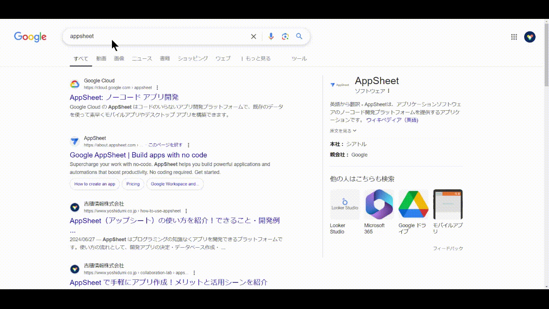Open Google Lens image search icon
The image size is (549, 309).
(x=285, y=36)
